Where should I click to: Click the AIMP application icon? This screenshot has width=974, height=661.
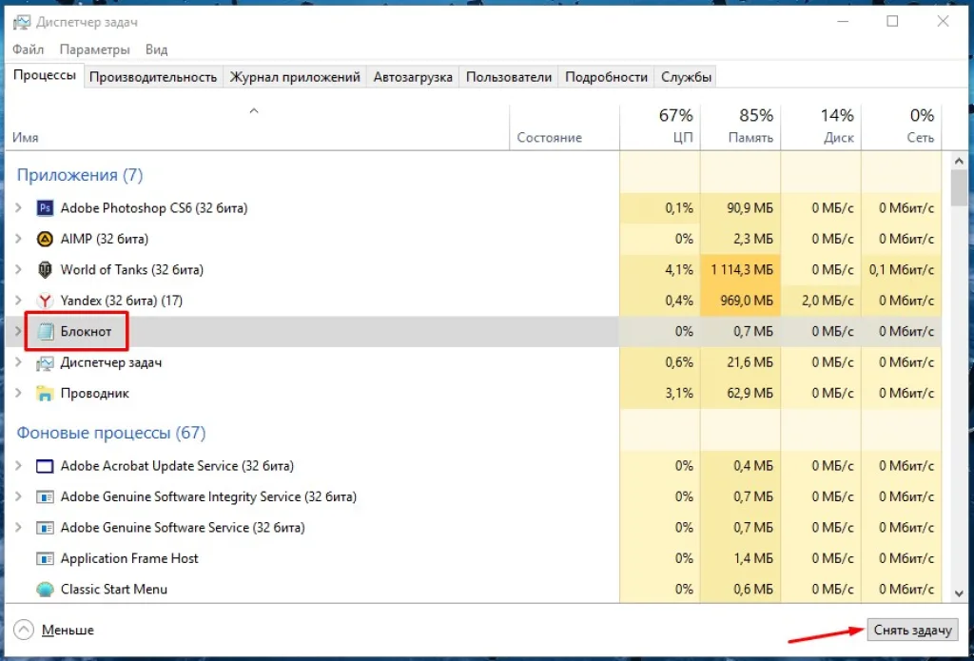[x=45, y=239]
